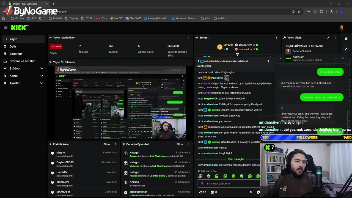Image resolution: width=352 pixels, height=198 pixels.
Task: Click the Ceyhun19053 follow event row
Action: (84, 164)
